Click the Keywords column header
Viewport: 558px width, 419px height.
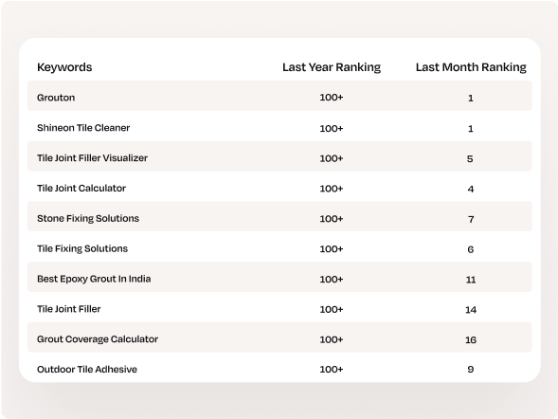pyautogui.click(x=64, y=67)
